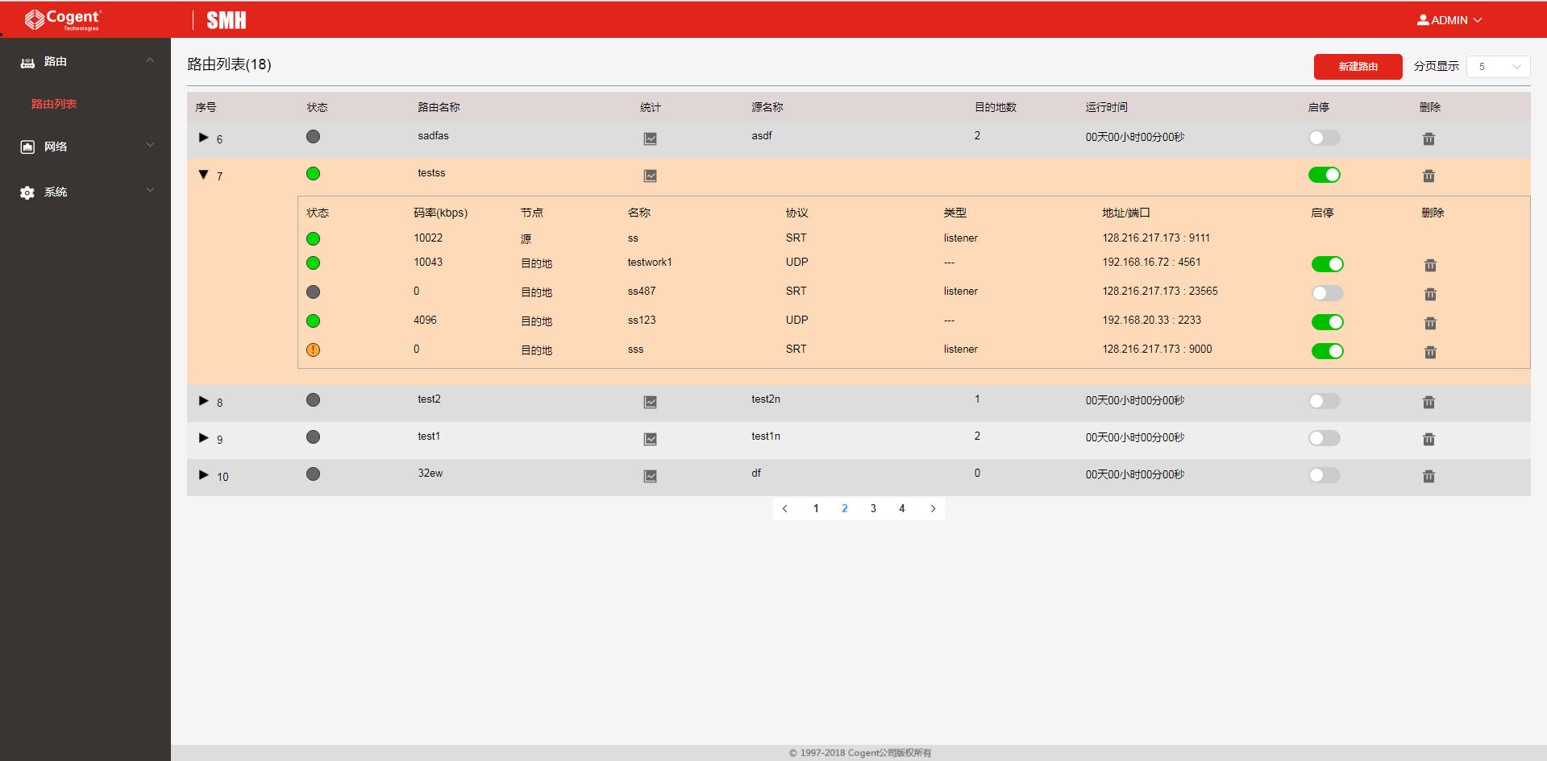The height and width of the screenshot is (761, 1547).
Task: Go to pagination page 2
Action: pyautogui.click(x=845, y=508)
